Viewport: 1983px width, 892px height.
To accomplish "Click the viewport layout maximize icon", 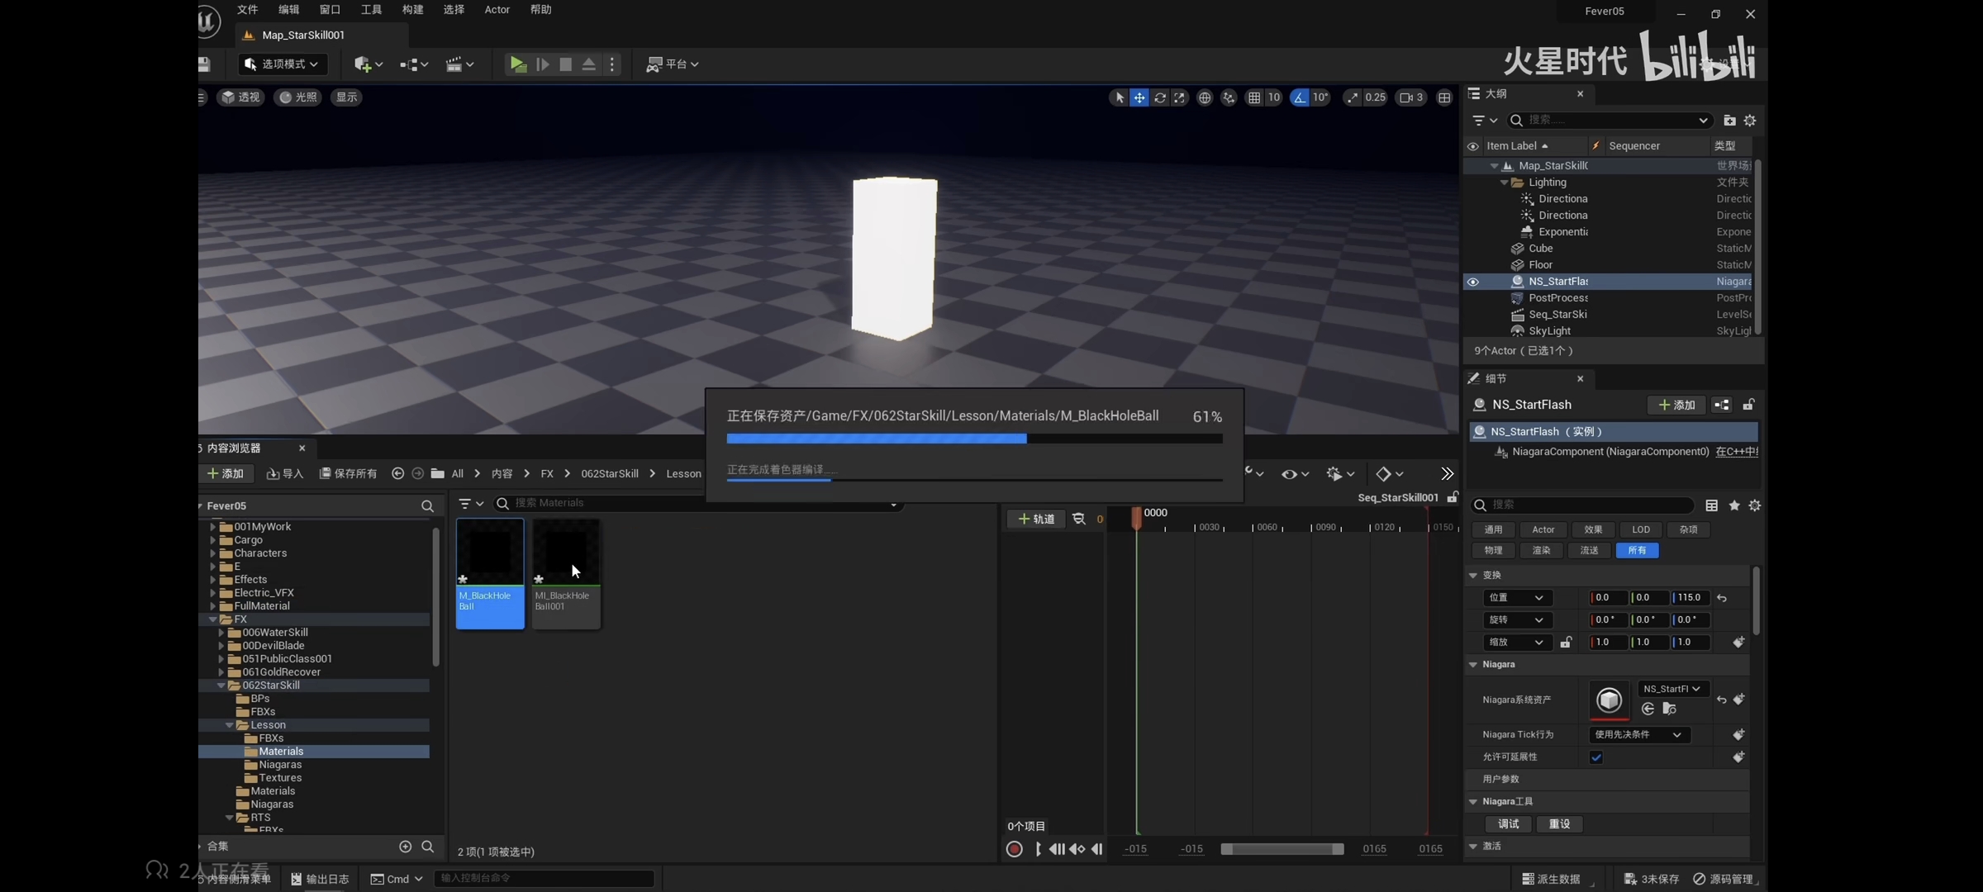I will click(1444, 97).
